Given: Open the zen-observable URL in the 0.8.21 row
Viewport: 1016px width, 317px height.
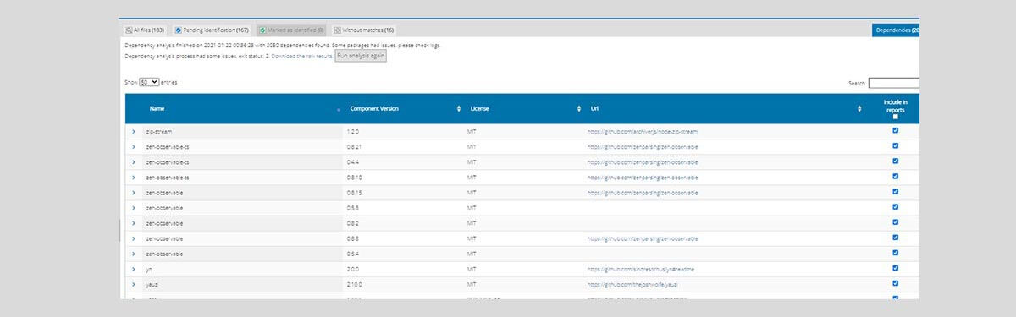Looking at the screenshot, I should click(x=643, y=147).
